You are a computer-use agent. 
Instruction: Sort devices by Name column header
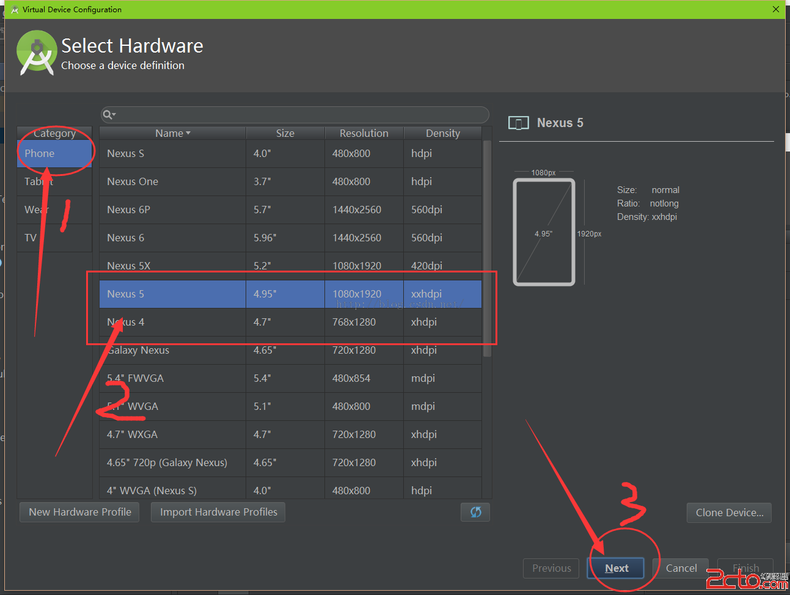[173, 133]
